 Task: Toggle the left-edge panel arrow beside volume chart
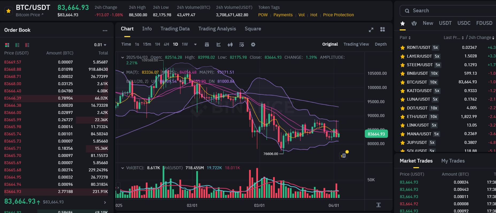click(118, 188)
